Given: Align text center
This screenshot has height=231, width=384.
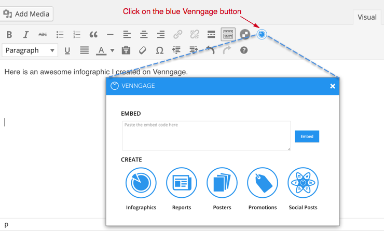Looking at the screenshot, I should [x=144, y=35].
